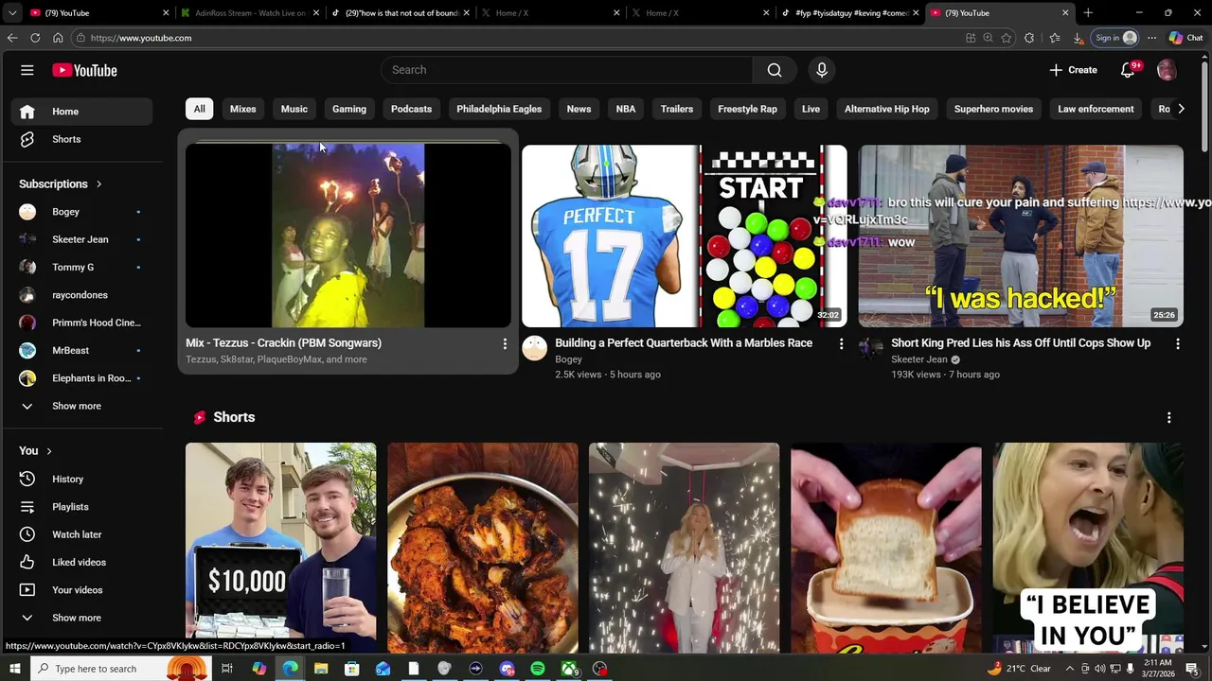The image size is (1212, 681).
Task: Open Watch later in the sidebar
Action: click(83, 534)
